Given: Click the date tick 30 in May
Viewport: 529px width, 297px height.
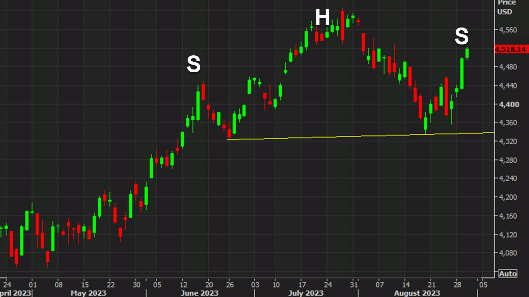Looking at the screenshot, I should pos(136,284).
